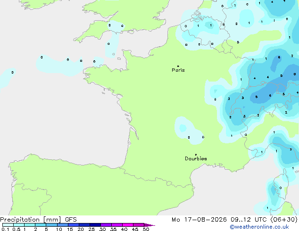
Task: Select the legend swatch between 40 and 45
Action: click(128, 225)
